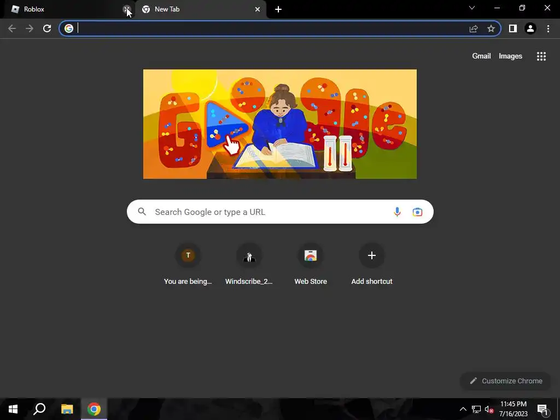Close the Roblox tab
Screen dimensions: 560x420
[126, 9]
